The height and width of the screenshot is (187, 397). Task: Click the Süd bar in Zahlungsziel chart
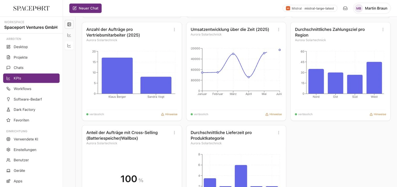pyautogui.click(x=355, y=84)
